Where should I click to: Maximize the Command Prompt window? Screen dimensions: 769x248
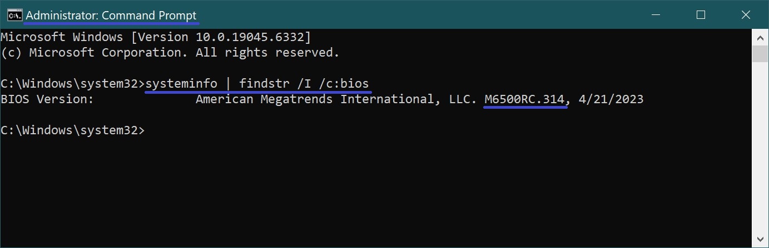pos(701,15)
